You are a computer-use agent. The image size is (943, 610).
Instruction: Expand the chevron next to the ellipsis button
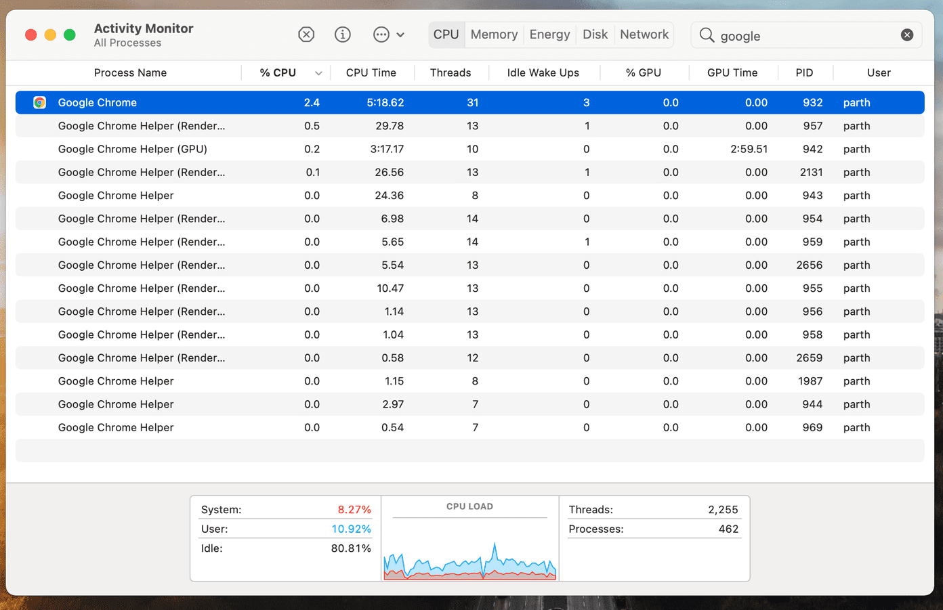(400, 35)
